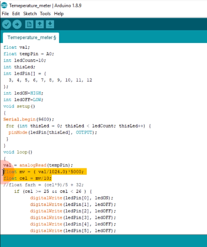Click the 'void loop()' line
Image resolution: width=207 pixels, height=247 pixels.
coord(18,152)
